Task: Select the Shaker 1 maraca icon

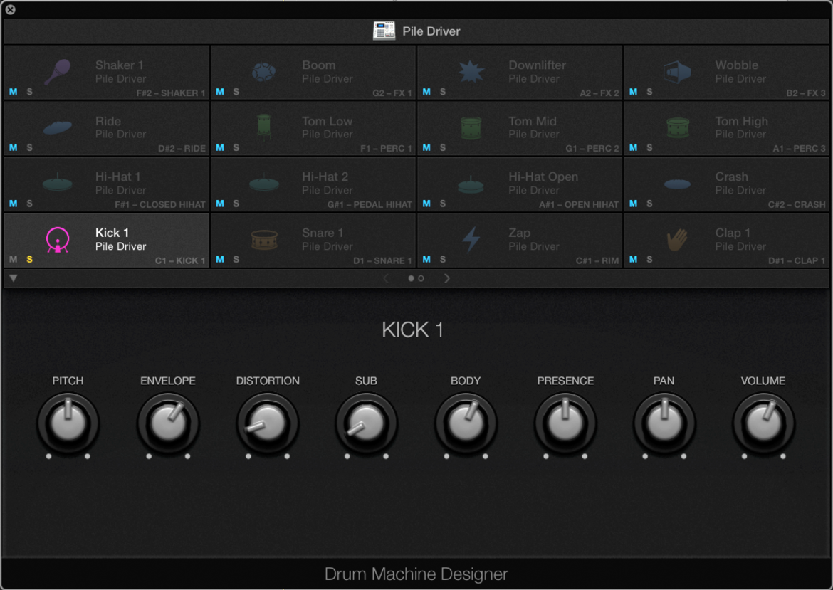Action: tap(58, 72)
